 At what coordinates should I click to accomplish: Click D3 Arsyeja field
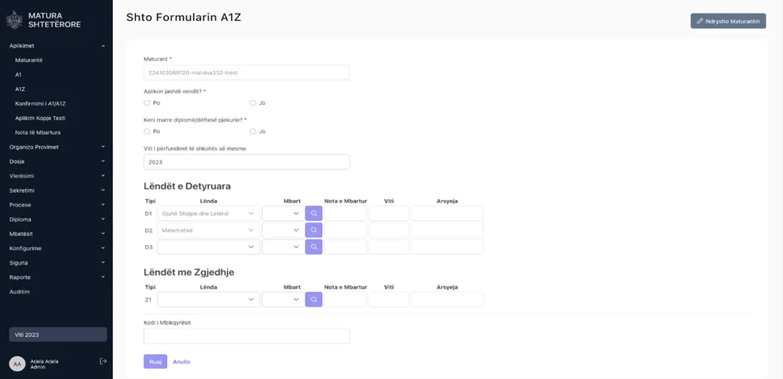pos(447,247)
